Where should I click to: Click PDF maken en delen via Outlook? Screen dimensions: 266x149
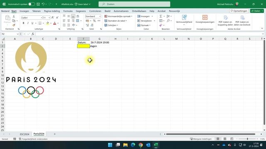pos(242,21)
